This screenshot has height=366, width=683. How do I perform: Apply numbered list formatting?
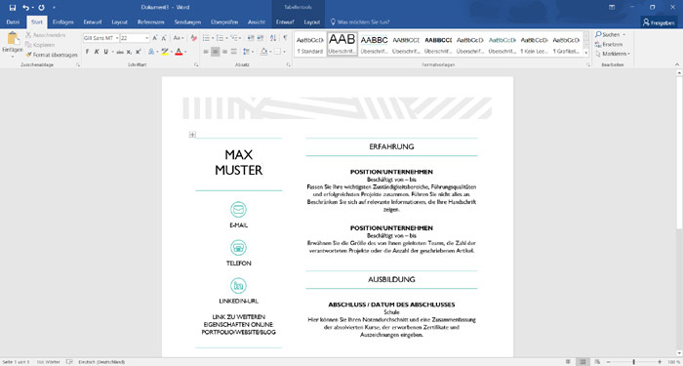point(220,38)
